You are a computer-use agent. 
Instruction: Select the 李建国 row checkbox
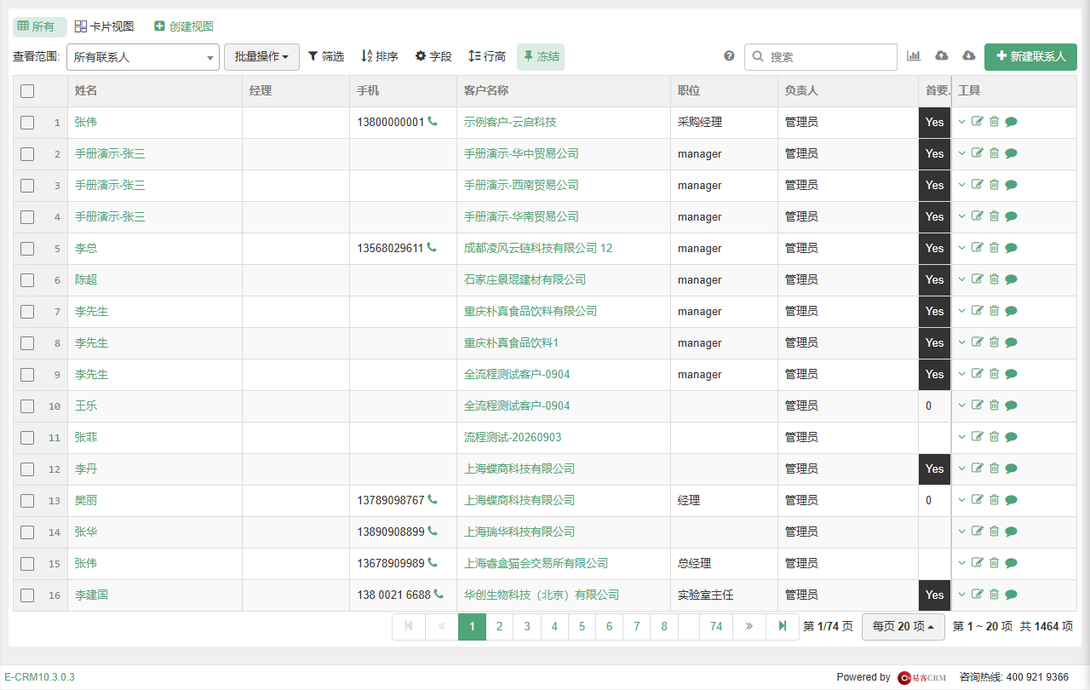27,595
